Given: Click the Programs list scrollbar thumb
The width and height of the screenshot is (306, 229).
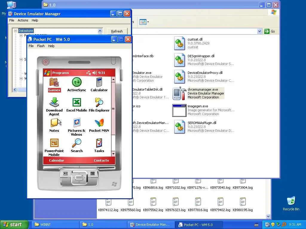Looking at the screenshot, I should click(x=113, y=109).
